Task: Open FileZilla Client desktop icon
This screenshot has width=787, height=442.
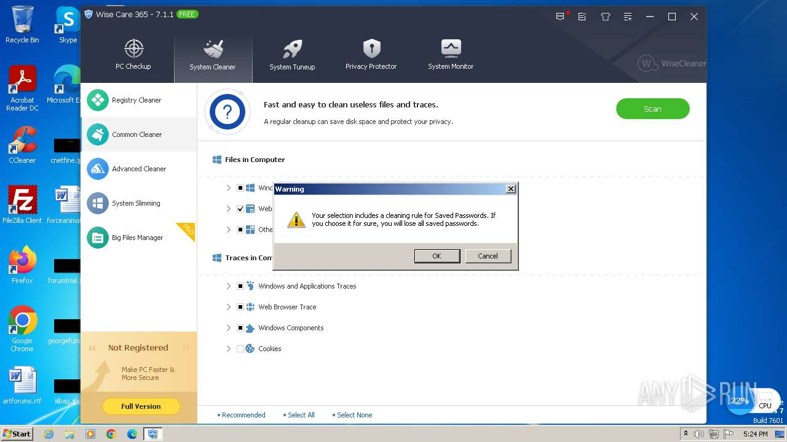Action: tap(22, 205)
